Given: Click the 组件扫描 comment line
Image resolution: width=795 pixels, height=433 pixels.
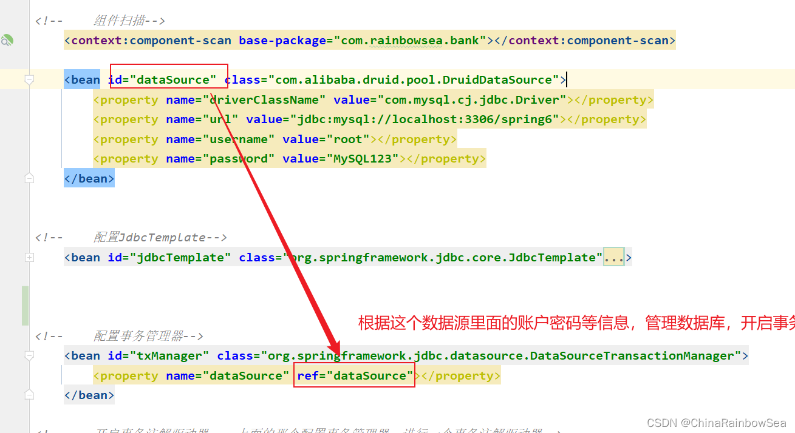Looking at the screenshot, I should click(x=100, y=21).
